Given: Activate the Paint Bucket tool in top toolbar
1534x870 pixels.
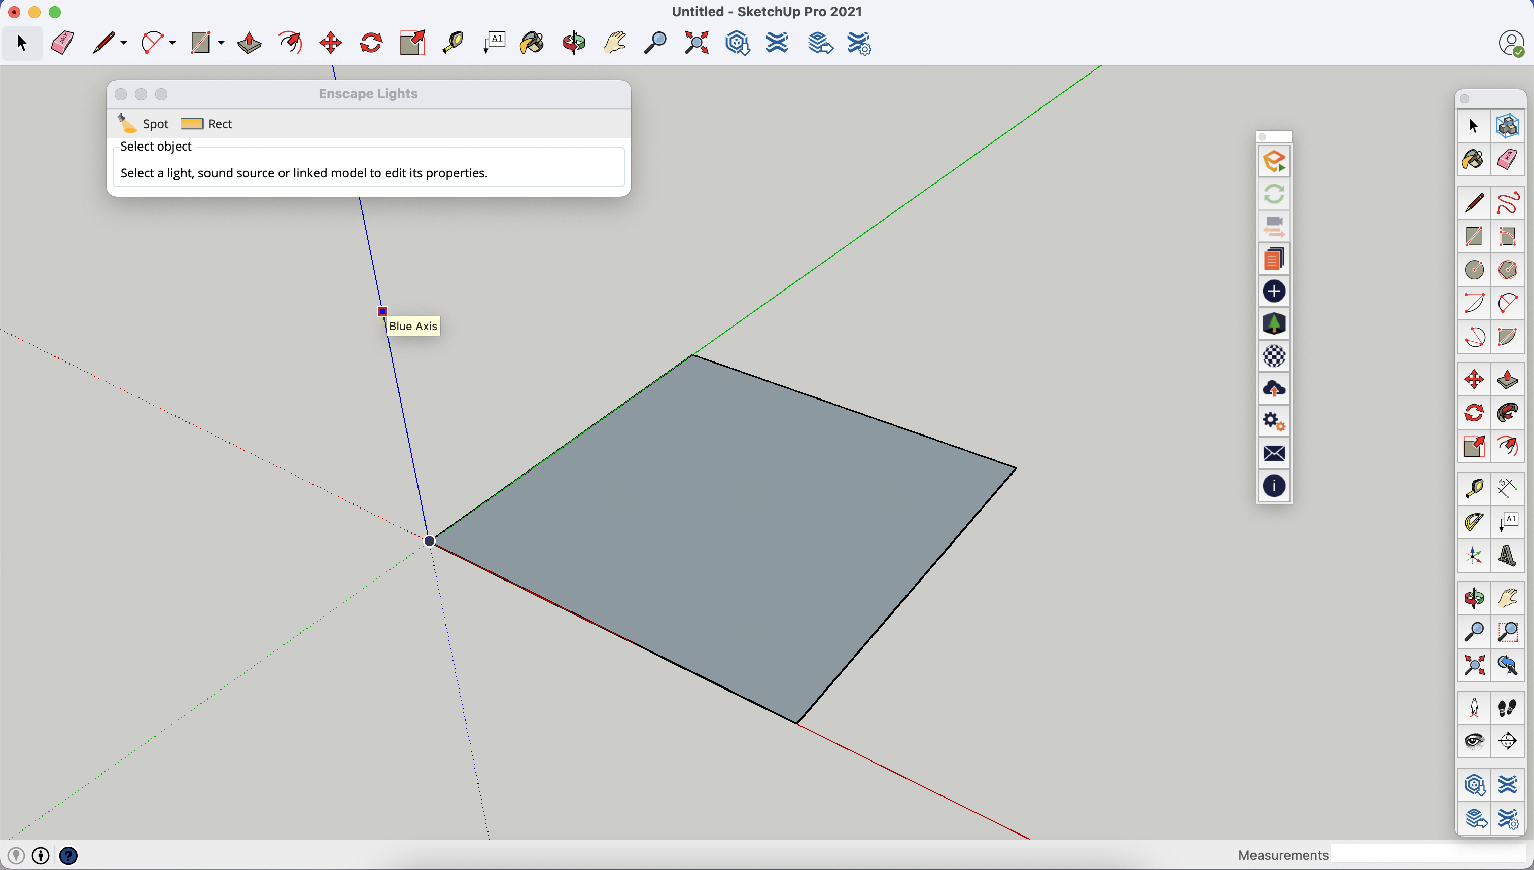Looking at the screenshot, I should [532, 43].
